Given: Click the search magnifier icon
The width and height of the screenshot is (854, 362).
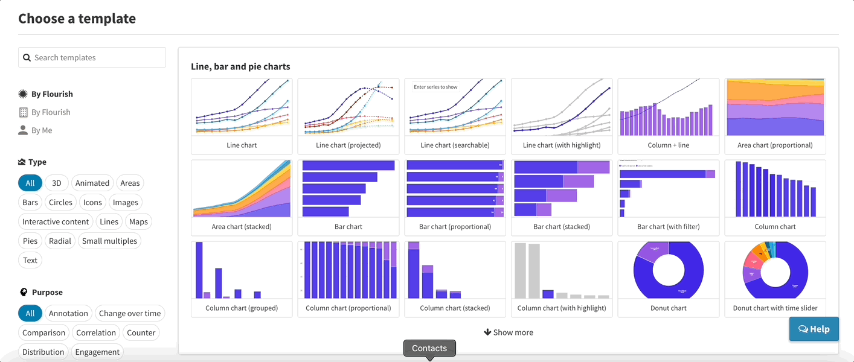Looking at the screenshot, I should click(27, 58).
